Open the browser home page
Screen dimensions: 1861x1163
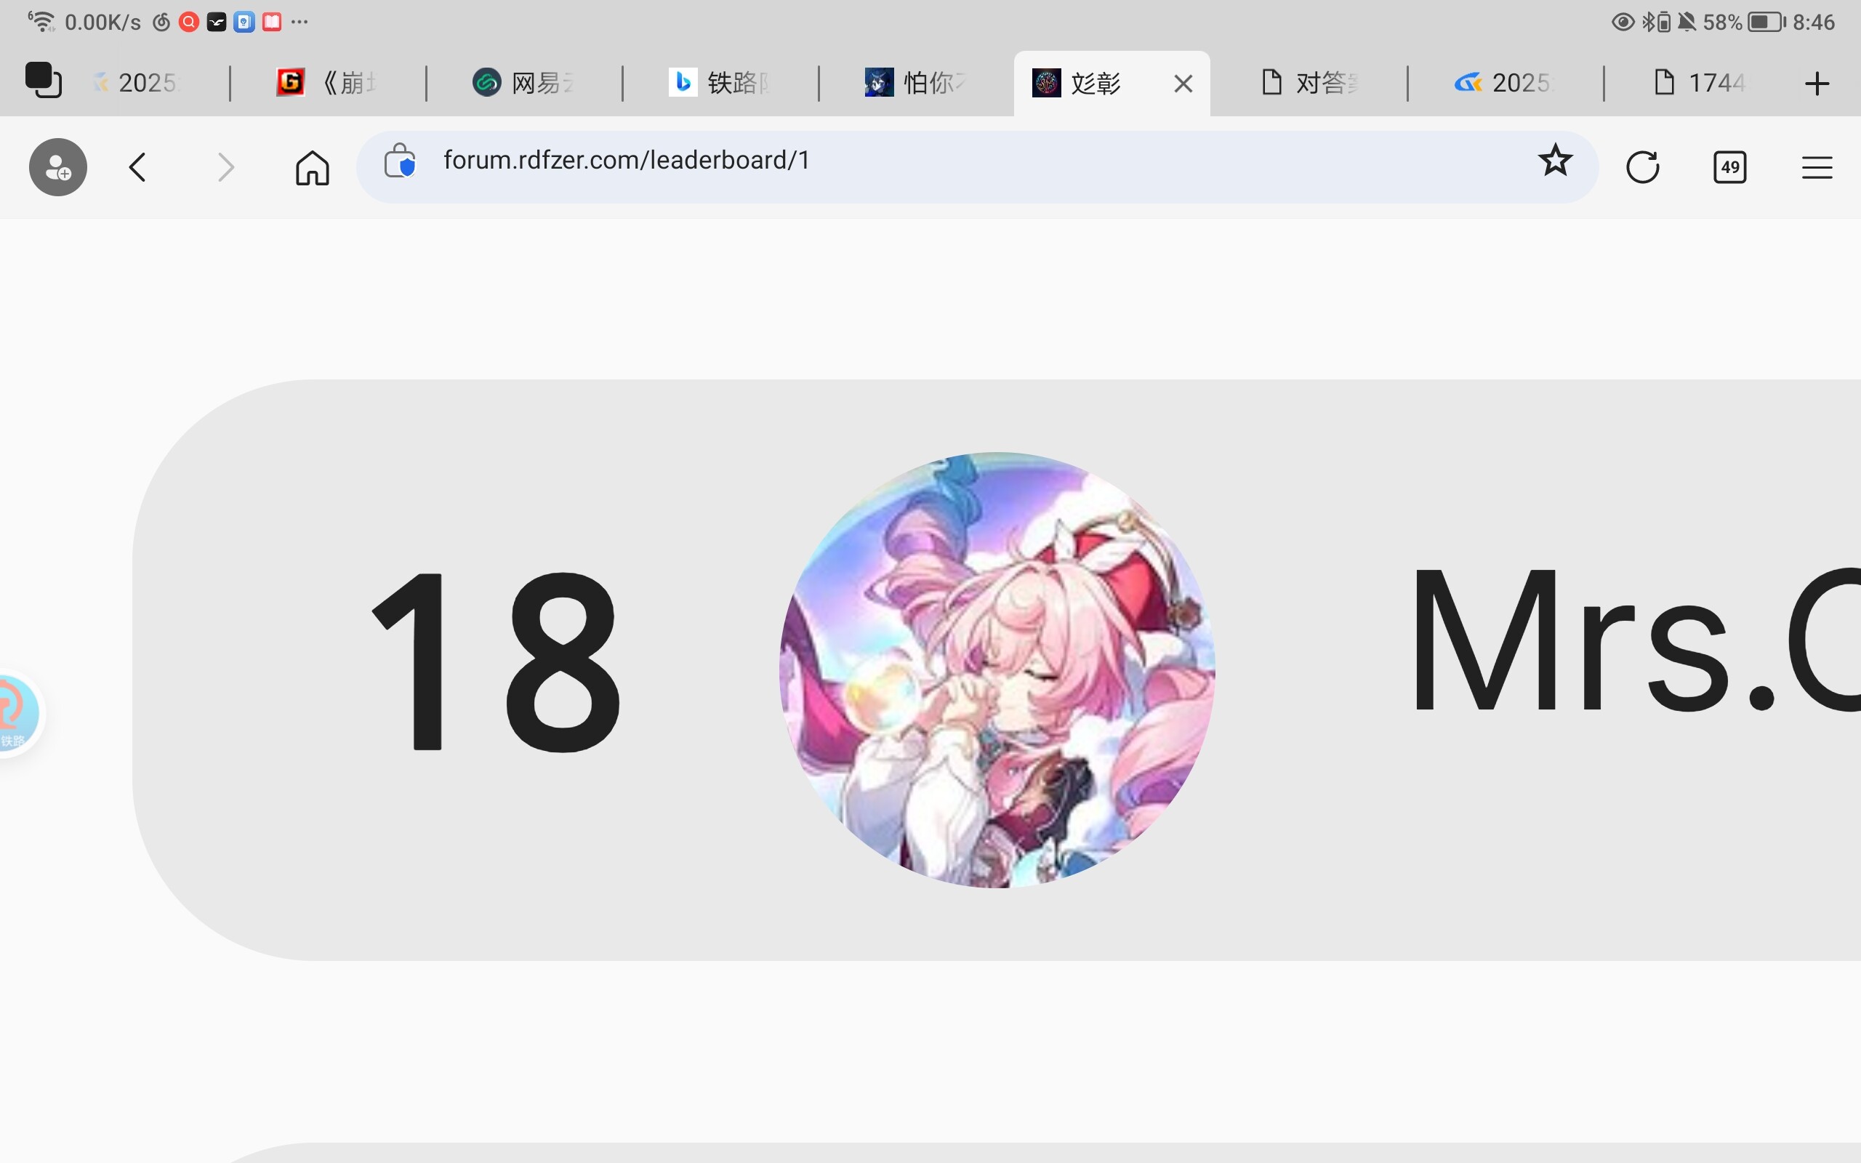(x=312, y=167)
